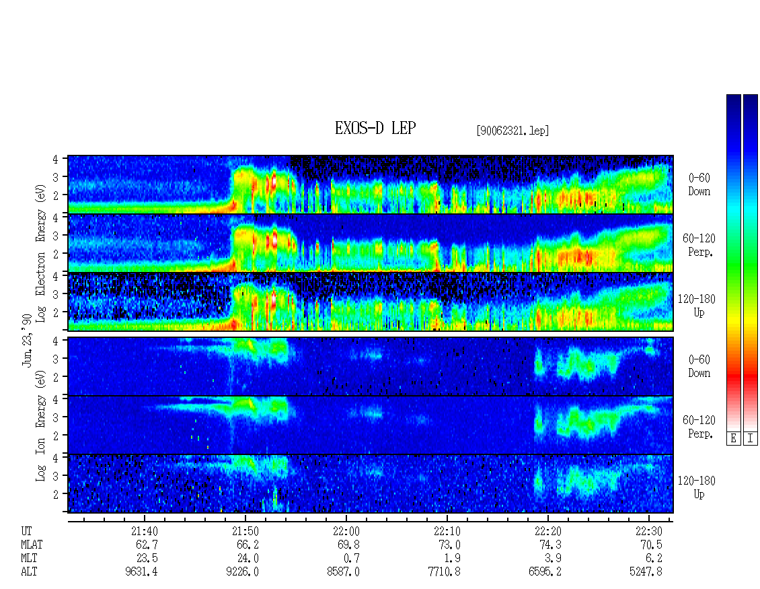Screen dimensions: 760x589
Task: Click the ALT value 6595.2
Action: tap(545, 572)
